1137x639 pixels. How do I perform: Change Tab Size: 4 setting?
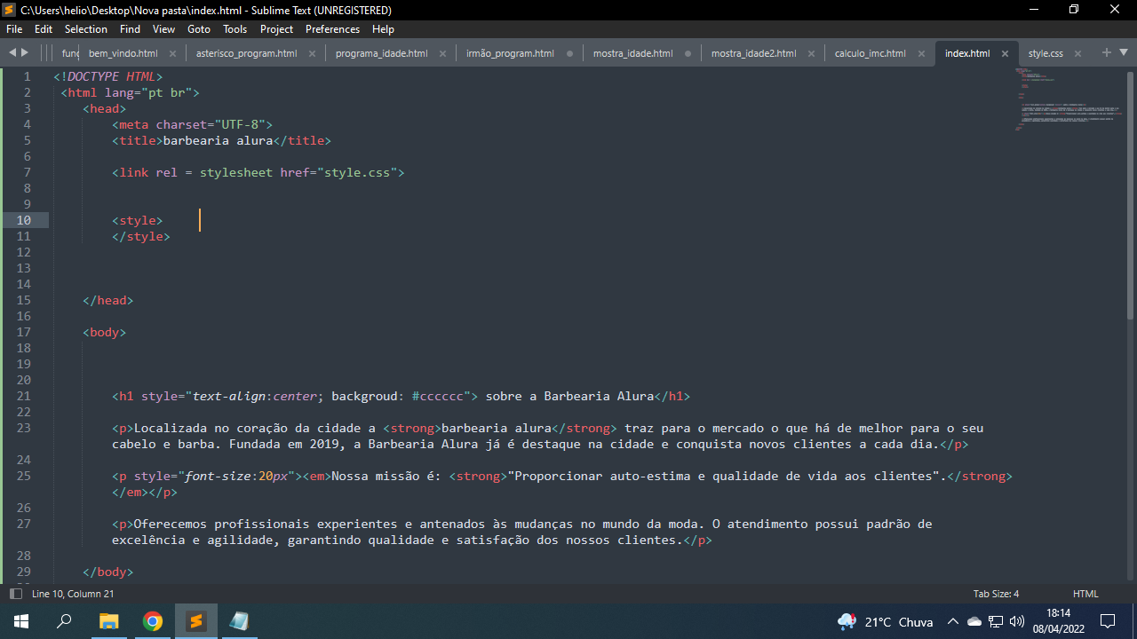pos(996,594)
